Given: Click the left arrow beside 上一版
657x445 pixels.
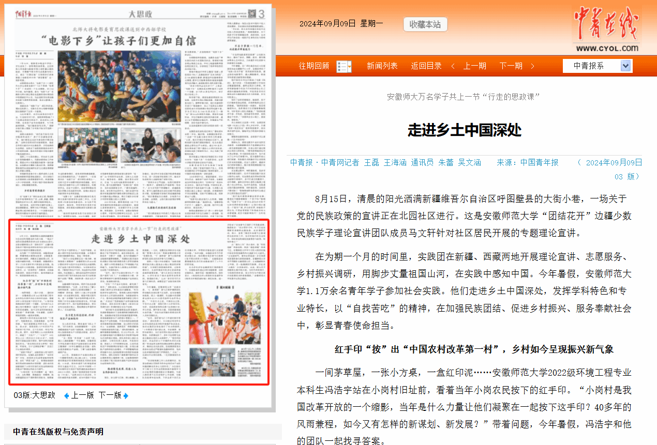Looking at the screenshot, I should tap(66, 396).
